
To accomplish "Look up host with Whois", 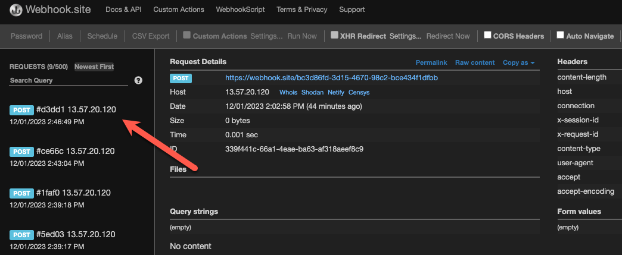I will tap(288, 93).
